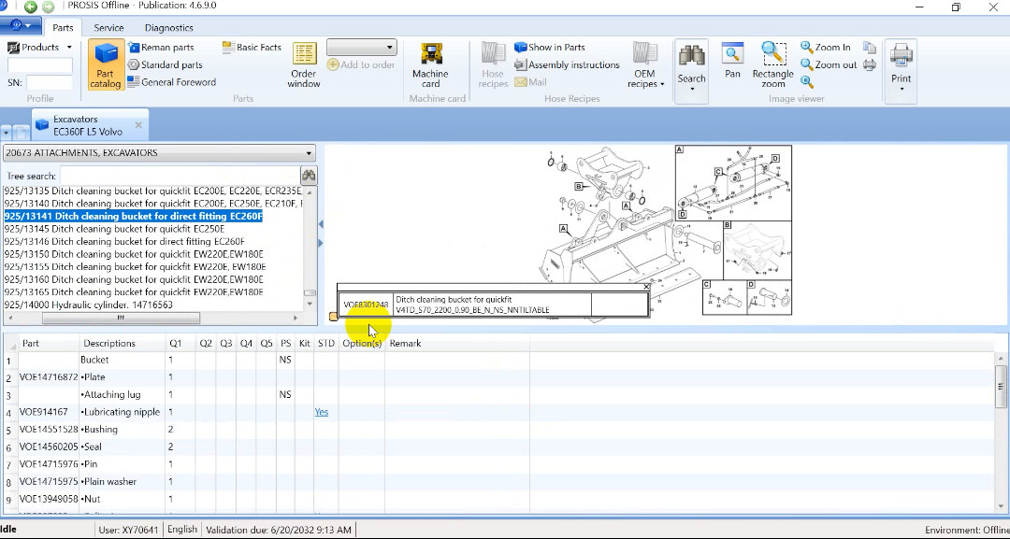Viewport: 1010px width, 539px height.
Task: Open Basic Facts
Action: (252, 47)
